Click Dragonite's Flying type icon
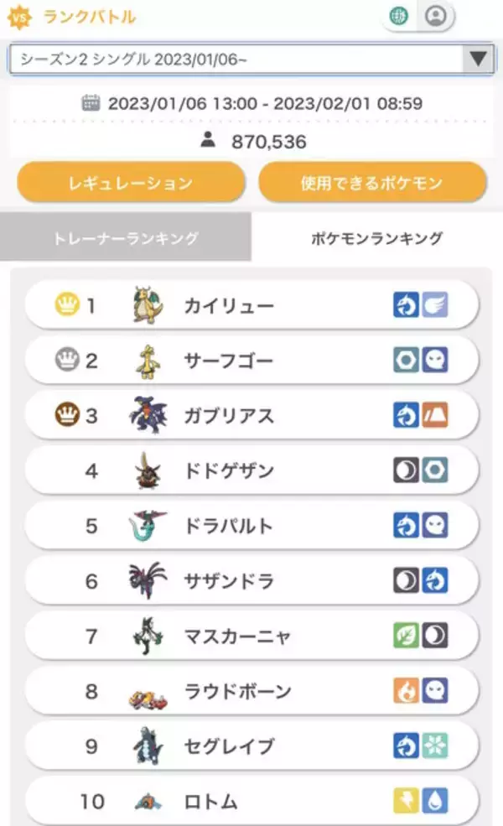Viewport: 503px width, 826px height. point(434,305)
